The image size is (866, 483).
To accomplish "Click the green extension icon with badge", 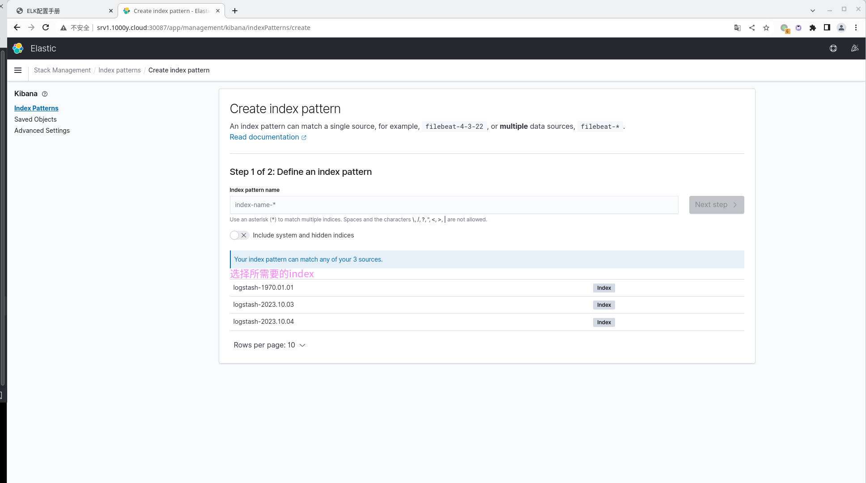I will pyautogui.click(x=785, y=28).
